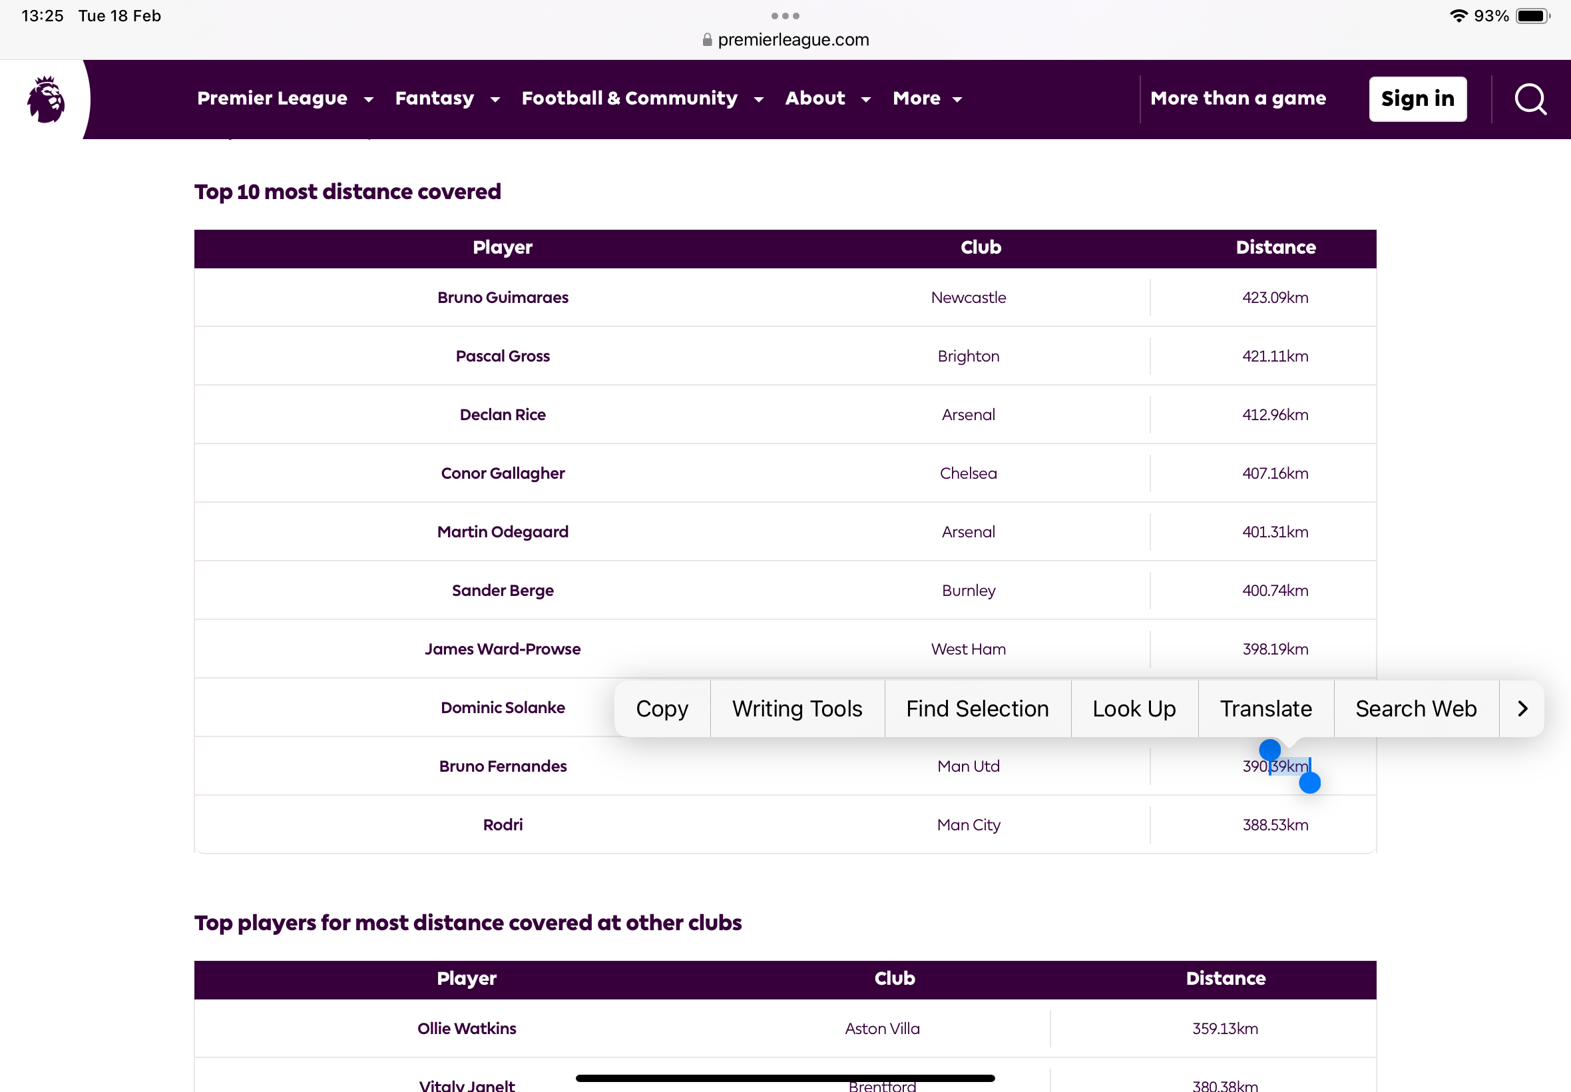The width and height of the screenshot is (1571, 1092).
Task: Tap the search magnifier icon
Action: [1530, 99]
